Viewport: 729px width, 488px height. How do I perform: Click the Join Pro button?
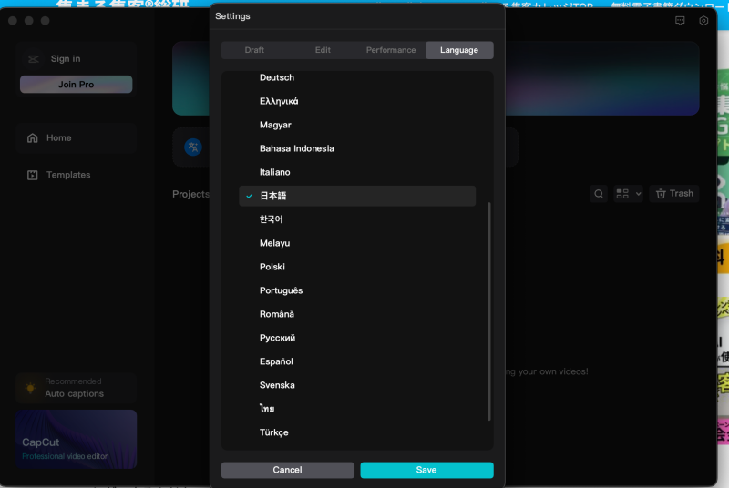[76, 85]
